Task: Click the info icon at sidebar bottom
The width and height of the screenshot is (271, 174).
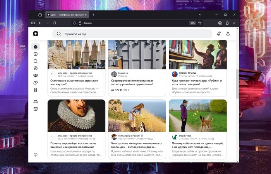Action: click(x=36, y=154)
